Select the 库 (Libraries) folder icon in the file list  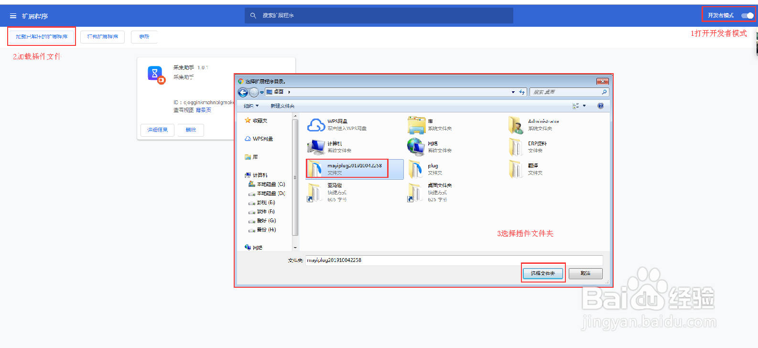point(416,125)
